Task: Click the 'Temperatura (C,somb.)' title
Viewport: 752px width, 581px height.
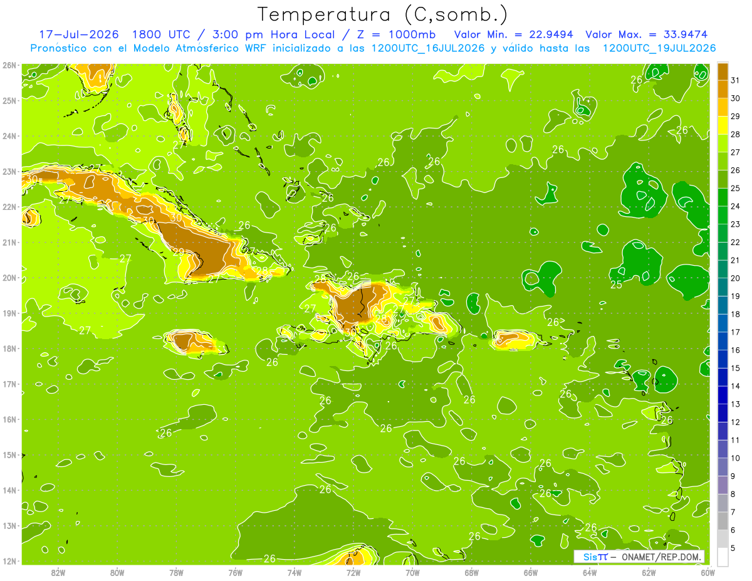Action: [383, 14]
